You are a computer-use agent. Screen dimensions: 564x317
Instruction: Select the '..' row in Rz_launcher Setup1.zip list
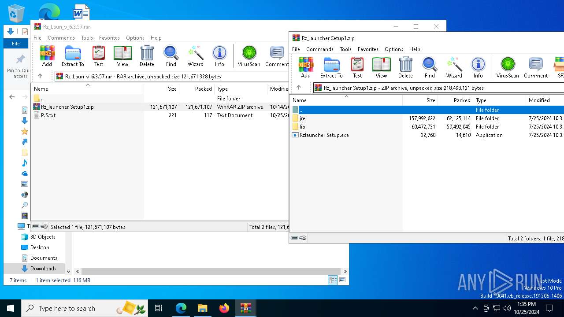coord(427,110)
